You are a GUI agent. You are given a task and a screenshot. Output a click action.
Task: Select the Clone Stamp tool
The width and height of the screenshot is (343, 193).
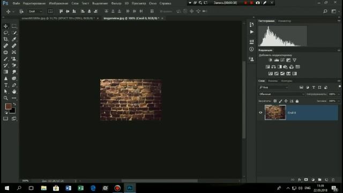tap(14, 59)
